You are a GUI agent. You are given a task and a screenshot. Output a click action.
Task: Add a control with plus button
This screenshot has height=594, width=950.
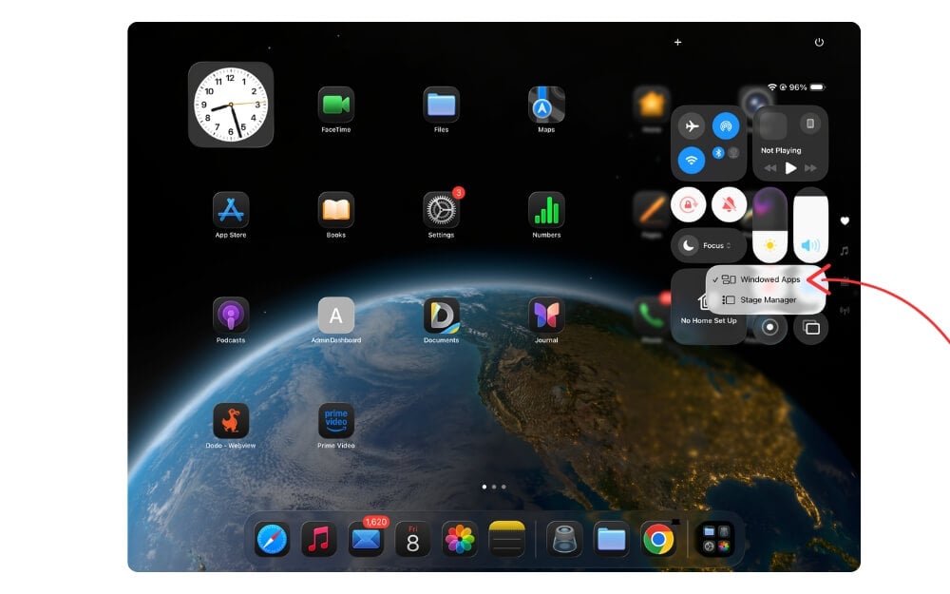pyautogui.click(x=678, y=42)
